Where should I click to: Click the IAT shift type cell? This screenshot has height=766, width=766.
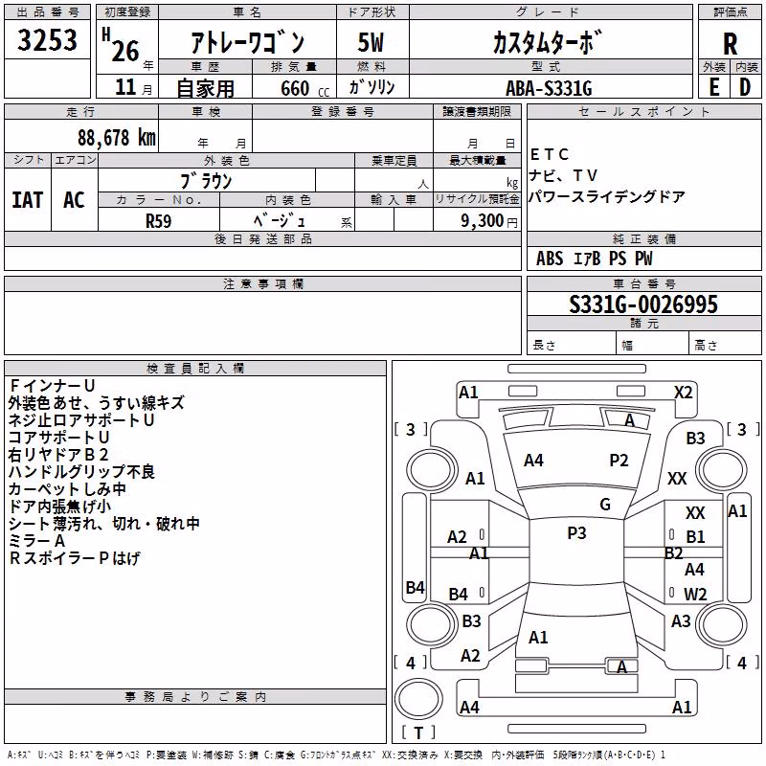click(x=28, y=200)
